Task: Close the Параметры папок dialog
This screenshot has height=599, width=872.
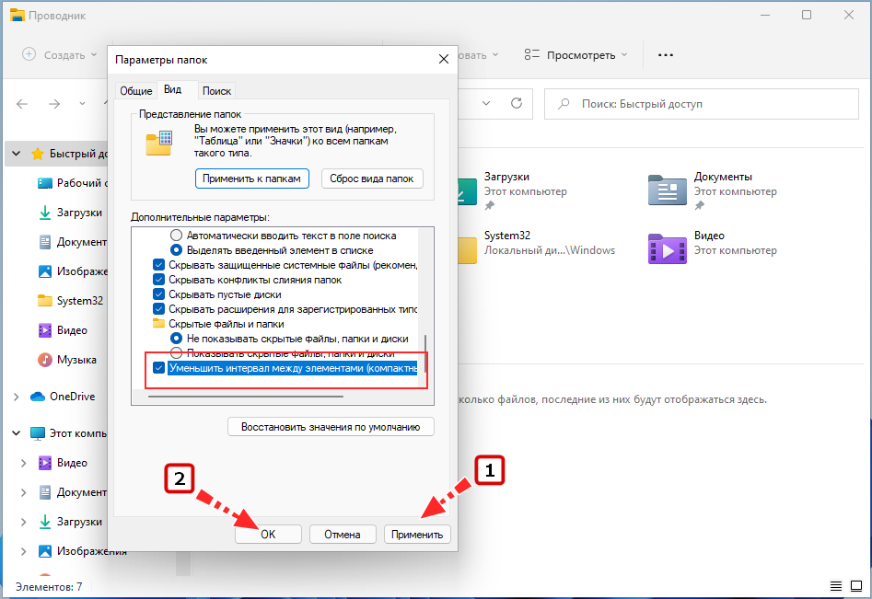Action: 443,60
